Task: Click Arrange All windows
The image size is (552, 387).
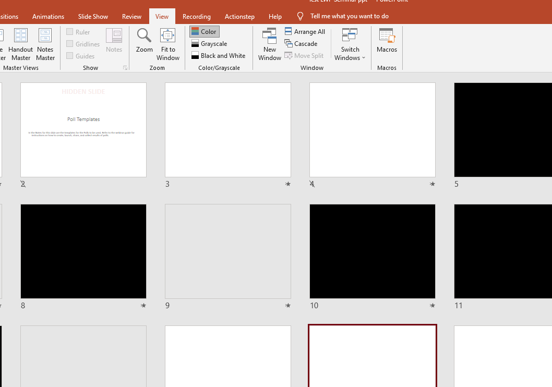Action: [305, 32]
